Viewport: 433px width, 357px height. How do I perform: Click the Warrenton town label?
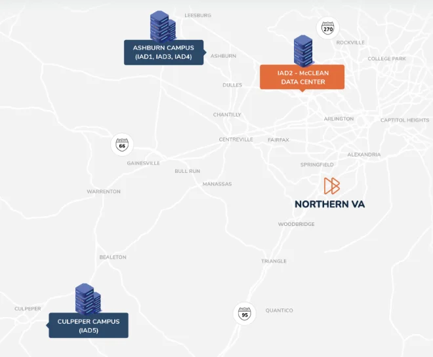coord(104,192)
